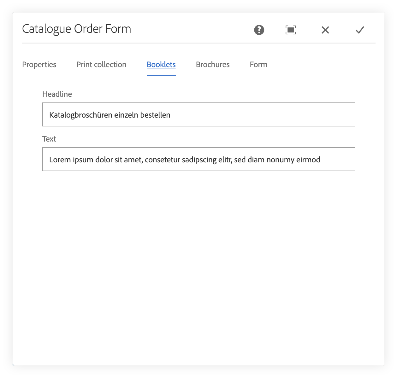397x378 pixels.
Task: Open the Print collection tab
Action: click(101, 64)
